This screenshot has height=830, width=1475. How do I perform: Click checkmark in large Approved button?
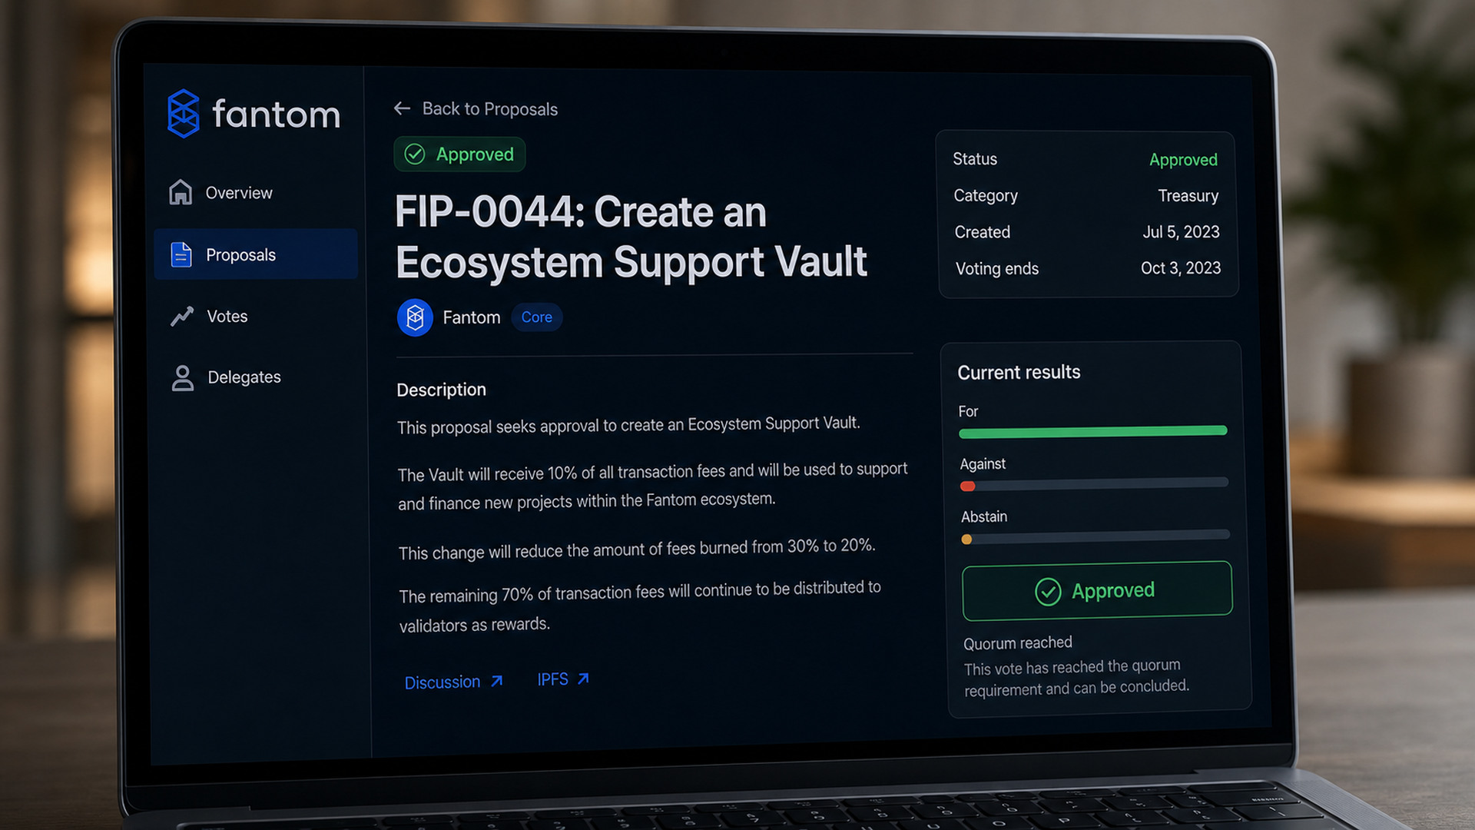1048,592
